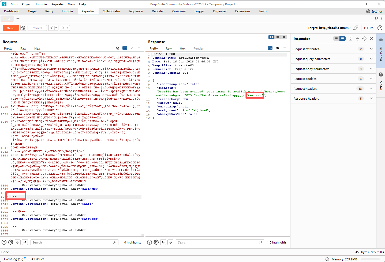The height and width of the screenshot is (262, 385).
Task: Switch to side-by-side request/response layout
Action: (x=271, y=37)
